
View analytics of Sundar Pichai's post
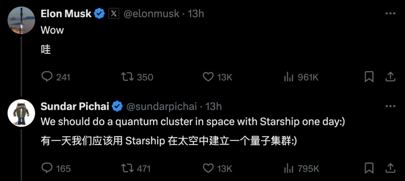[x=288, y=168]
